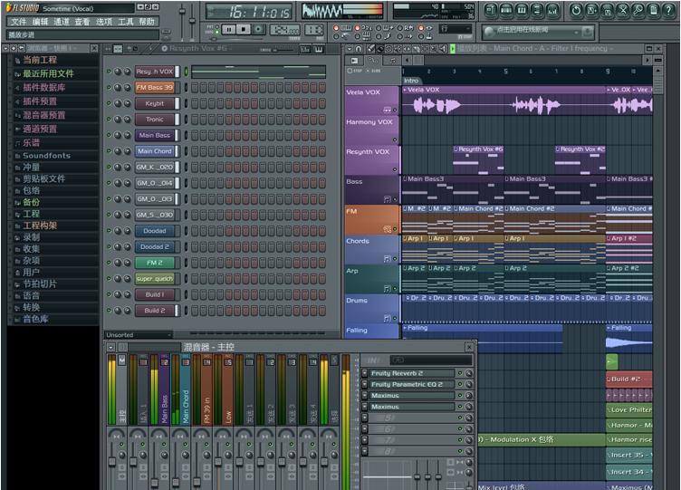
Task: Open the 选项 menu
Action: point(104,22)
